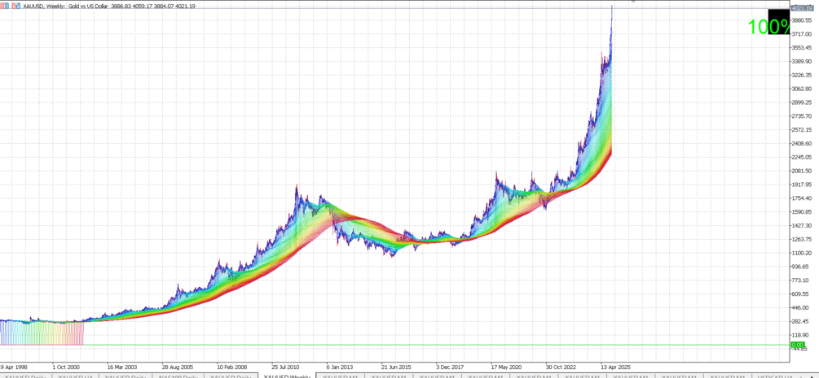Click price scale value 1100.20
This screenshot has width=819, height=378.
coord(801,253)
